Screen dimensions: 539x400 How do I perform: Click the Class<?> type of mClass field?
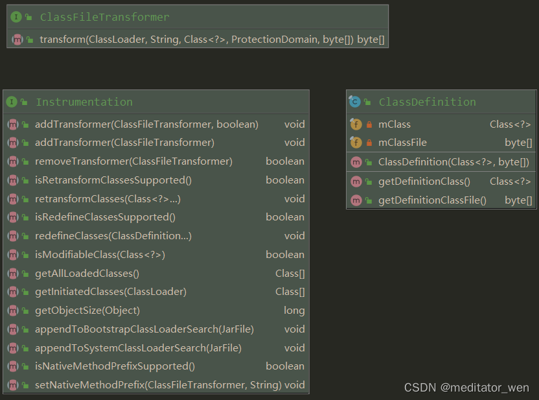510,124
